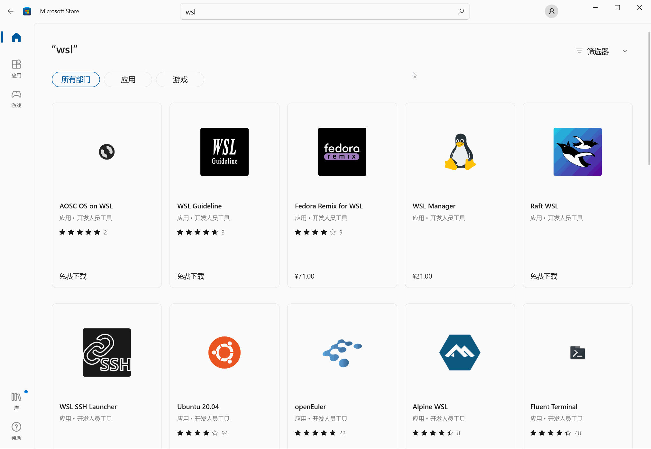Open the 应用 (Apps) sidebar section

tap(16, 68)
